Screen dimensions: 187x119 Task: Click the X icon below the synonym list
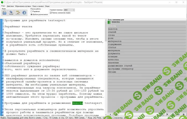(x=167, y=114)
